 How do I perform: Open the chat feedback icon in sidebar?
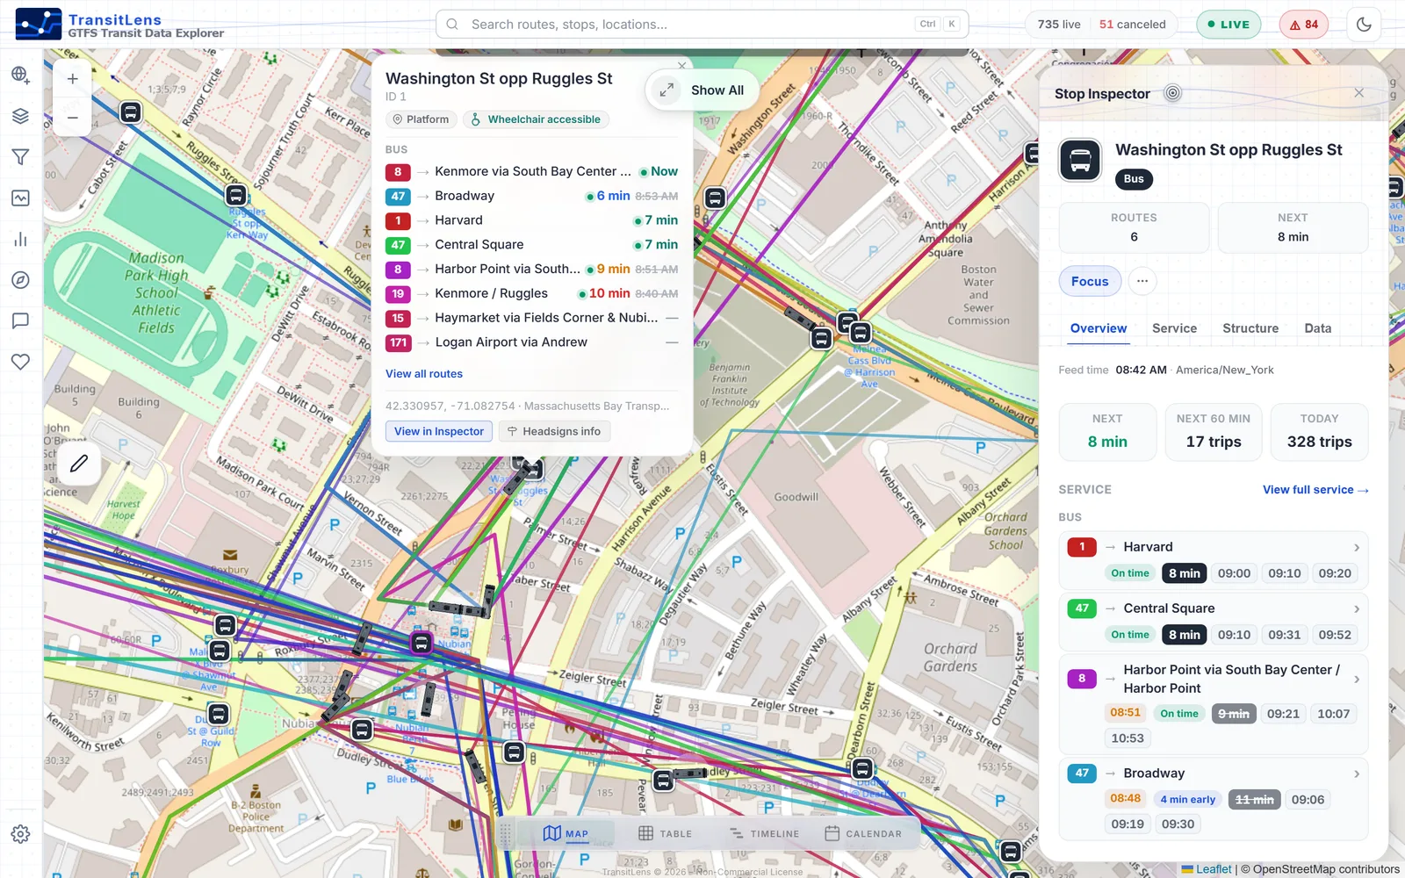tap(20, 321)
